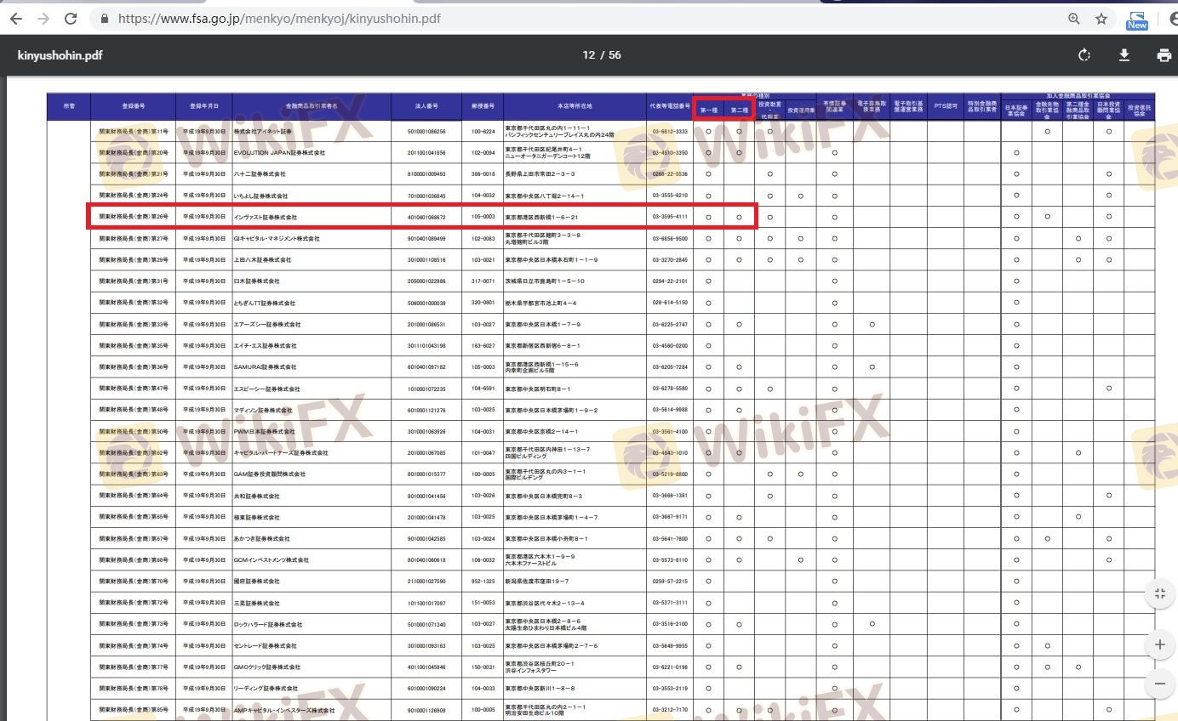Click the fit-to-page button

(1159, 593)
